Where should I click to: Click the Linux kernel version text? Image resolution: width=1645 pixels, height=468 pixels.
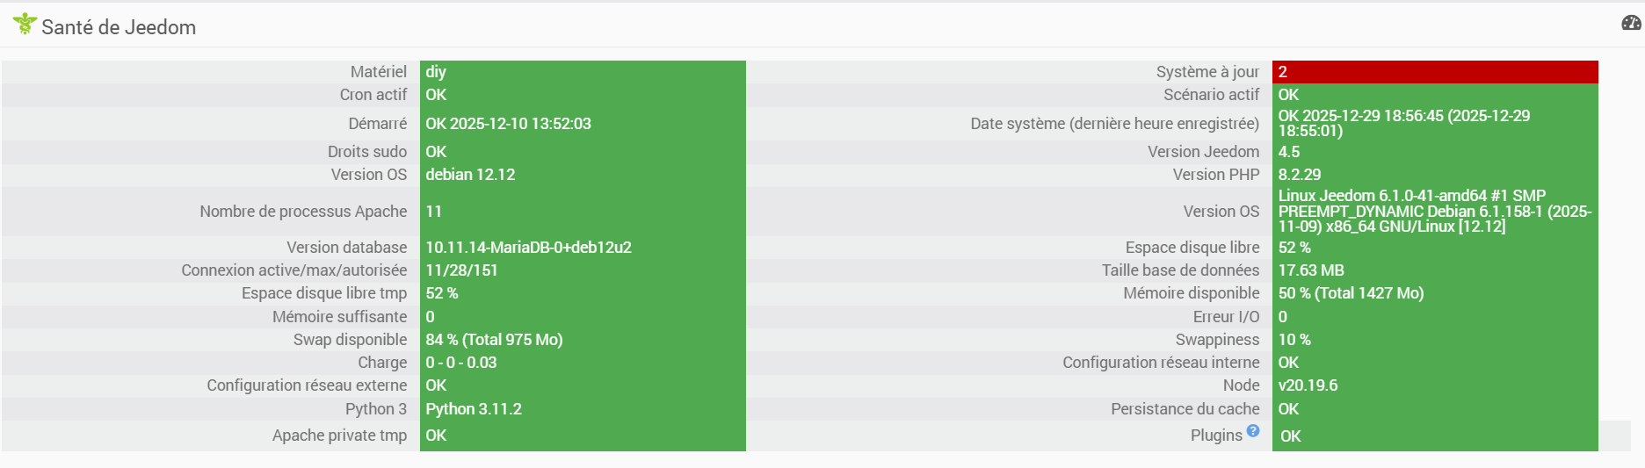(1434, 212)
